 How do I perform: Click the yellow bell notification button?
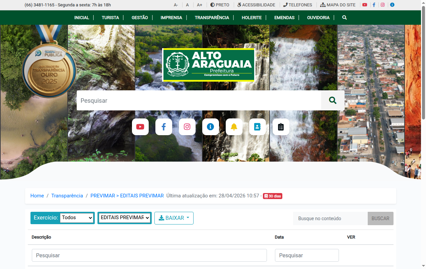[x=234, y=127]
